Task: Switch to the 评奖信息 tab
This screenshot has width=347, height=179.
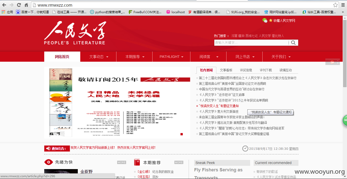Action: click(246, 70)
